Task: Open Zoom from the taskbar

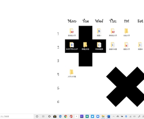Action: click(x=98, y=116)
